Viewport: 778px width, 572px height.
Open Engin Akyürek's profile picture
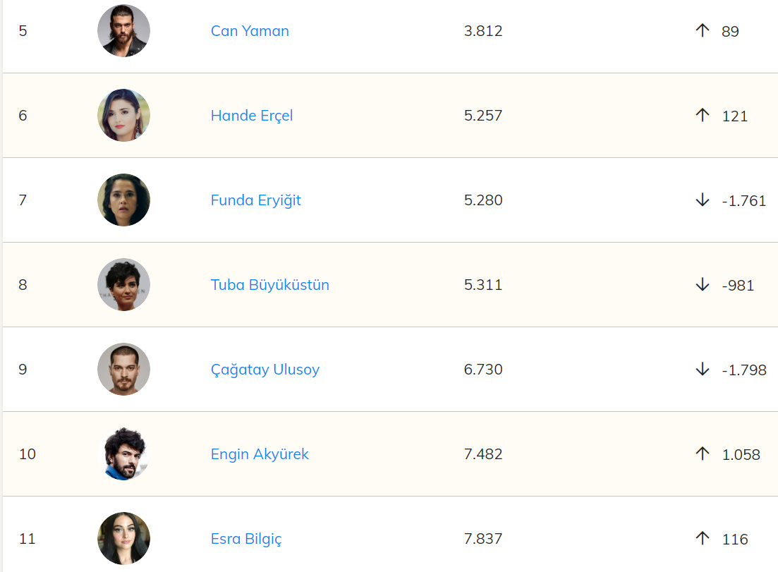pos(123,454)
